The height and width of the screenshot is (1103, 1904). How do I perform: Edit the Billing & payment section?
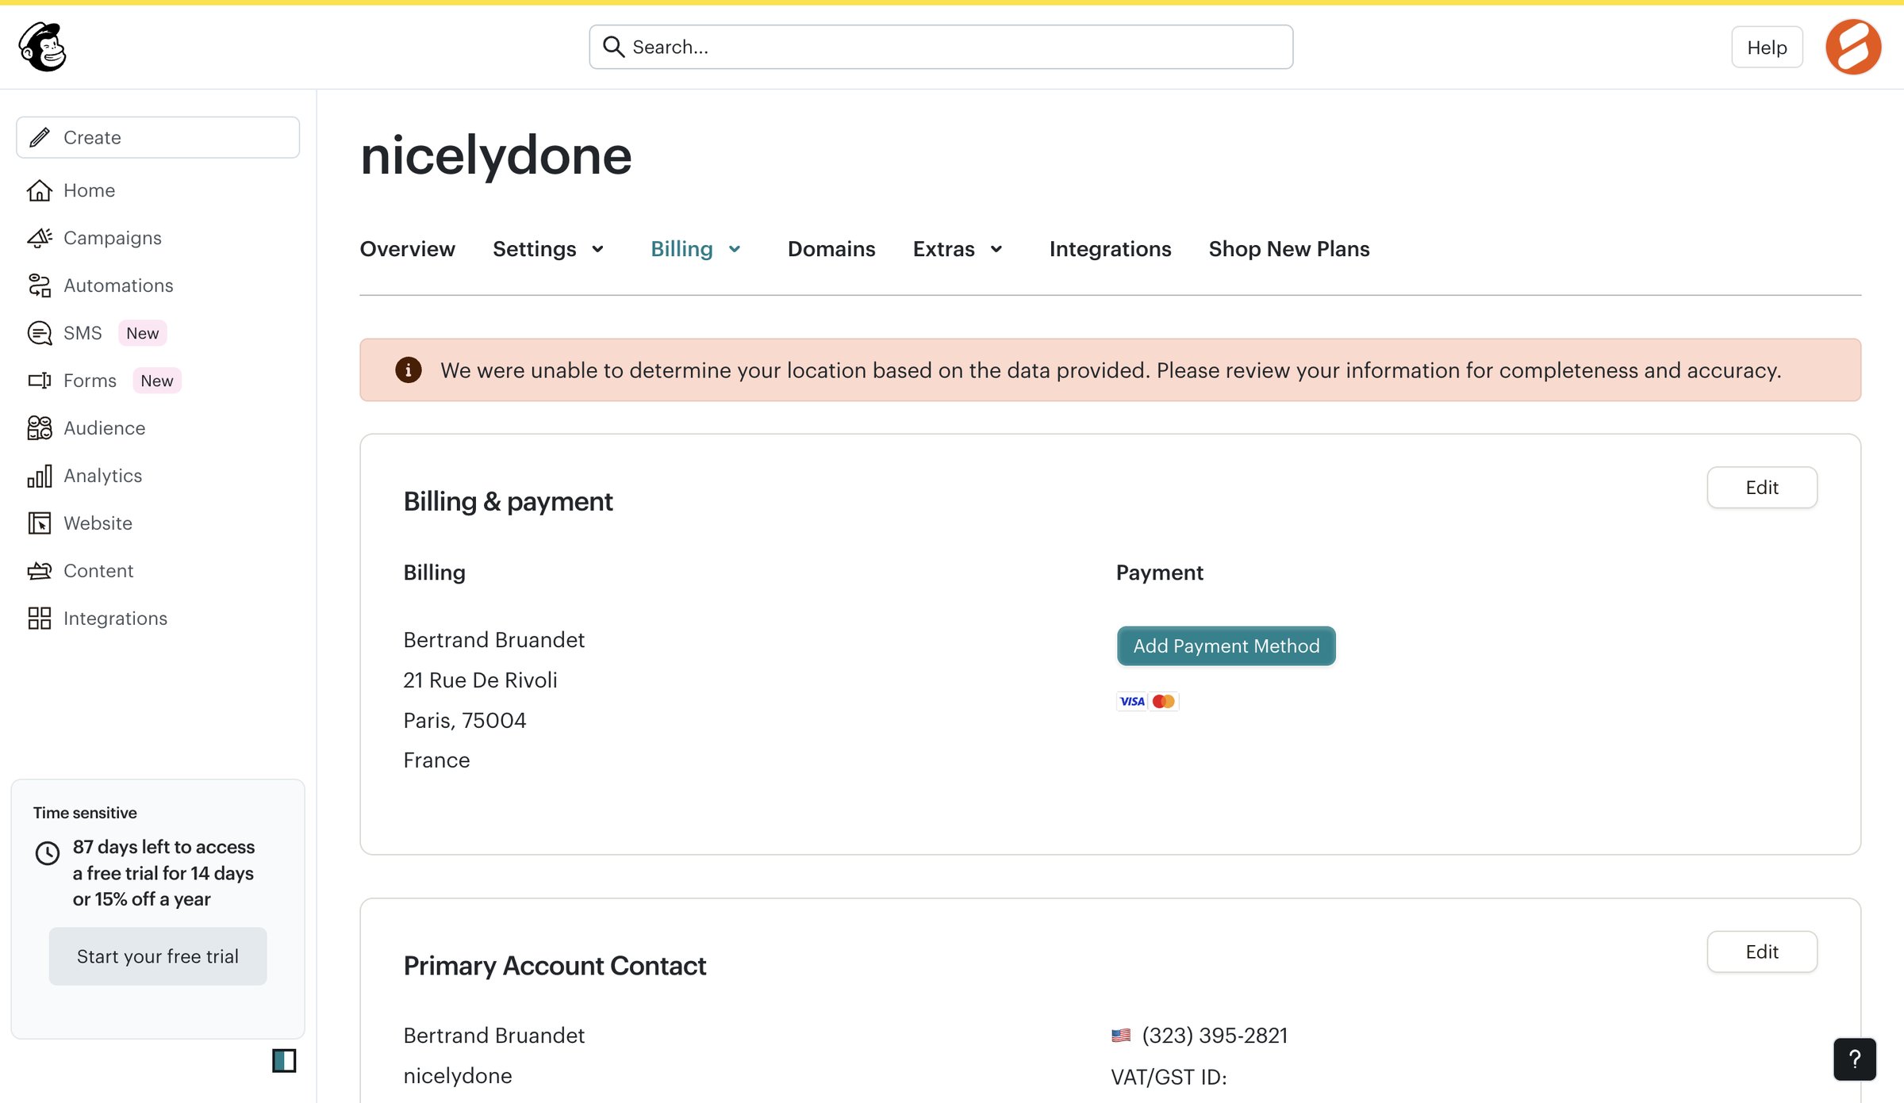[x=1762, y=488]
